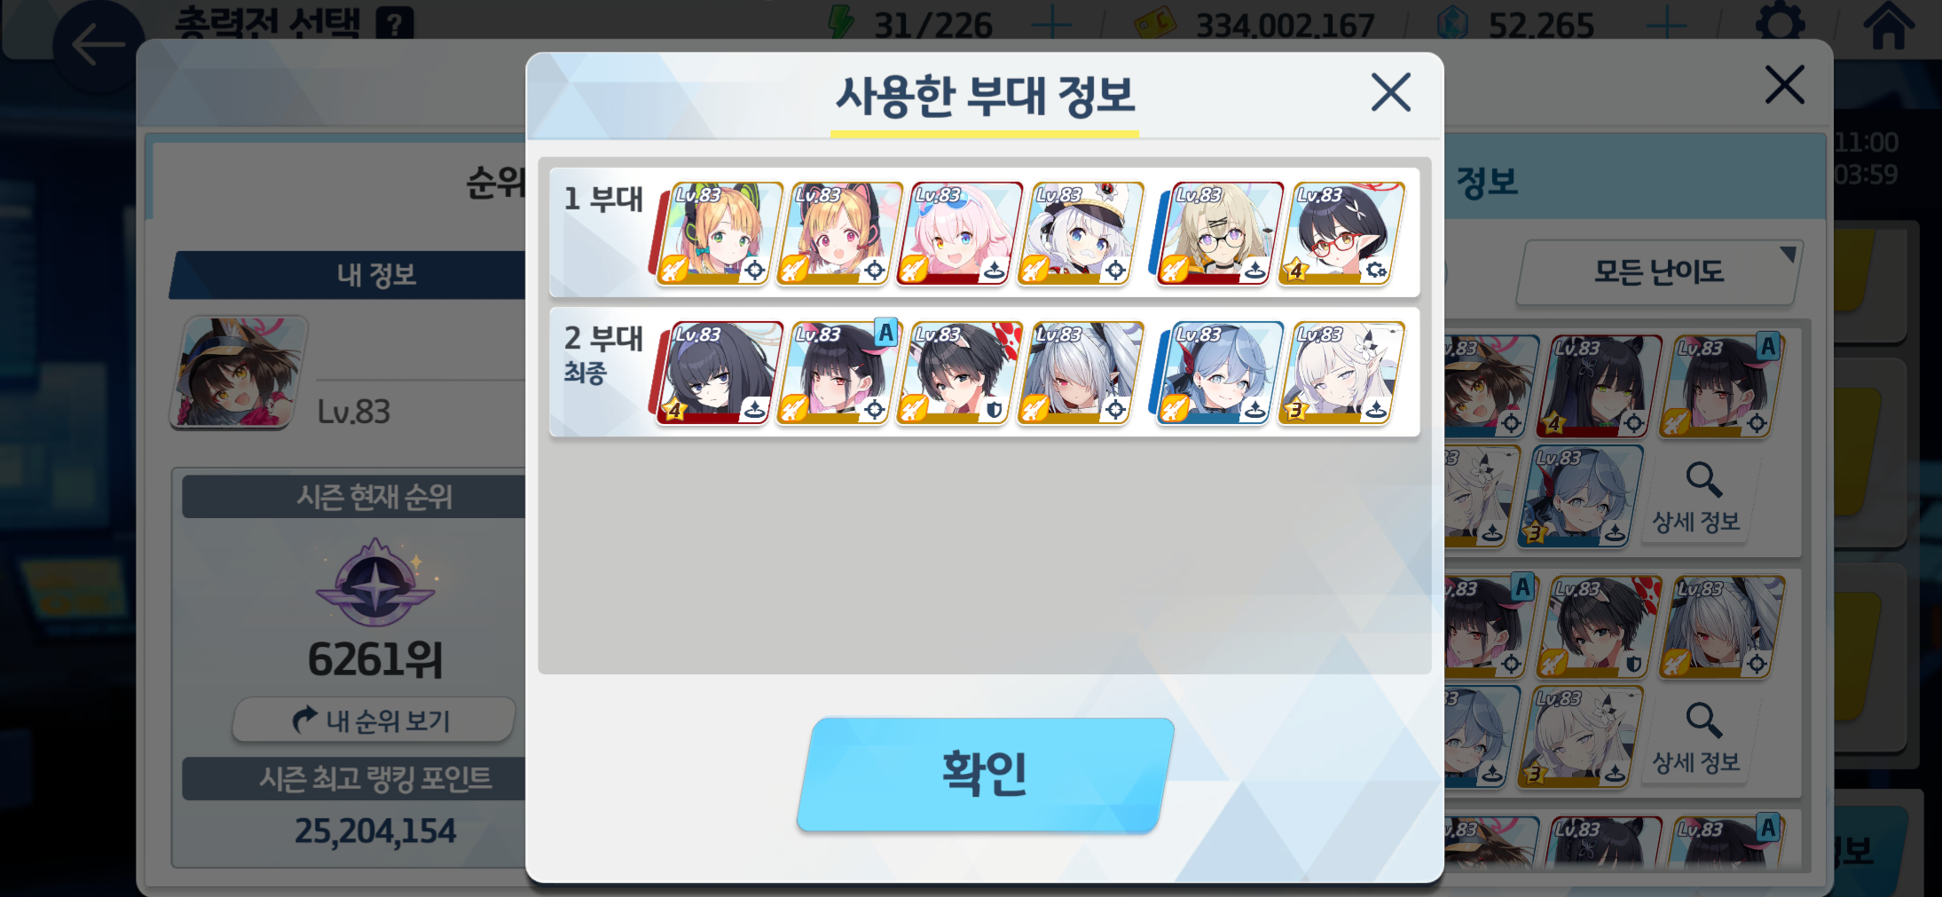Viewport: 1942px width, 897px height.
Task: Close the 사용한 부대 정보 dialog
Action: pos(1390,92)
